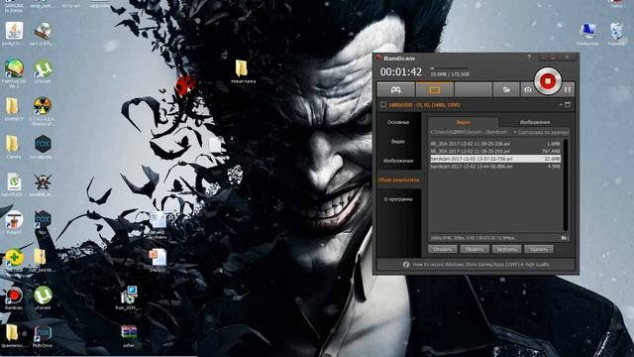Click the Загрузить upload button
This screenshot has width=634, height=357.
coord(506,249)
